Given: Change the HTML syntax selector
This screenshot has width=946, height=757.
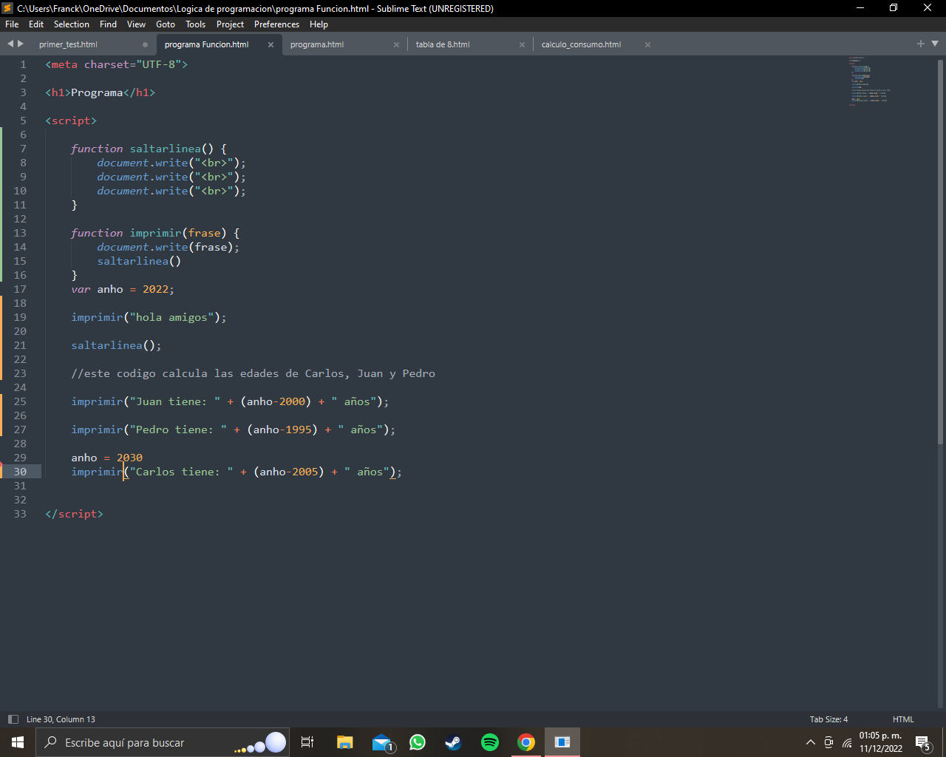Looking at the screenshot, I should (x=903, y=719).
